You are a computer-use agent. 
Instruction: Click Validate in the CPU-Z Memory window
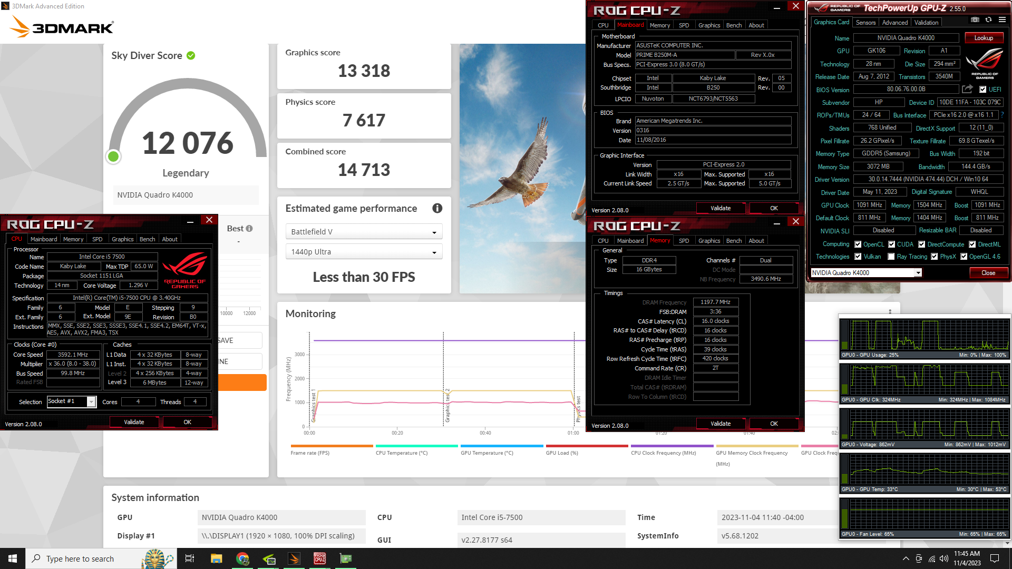(x=721, y=424)
